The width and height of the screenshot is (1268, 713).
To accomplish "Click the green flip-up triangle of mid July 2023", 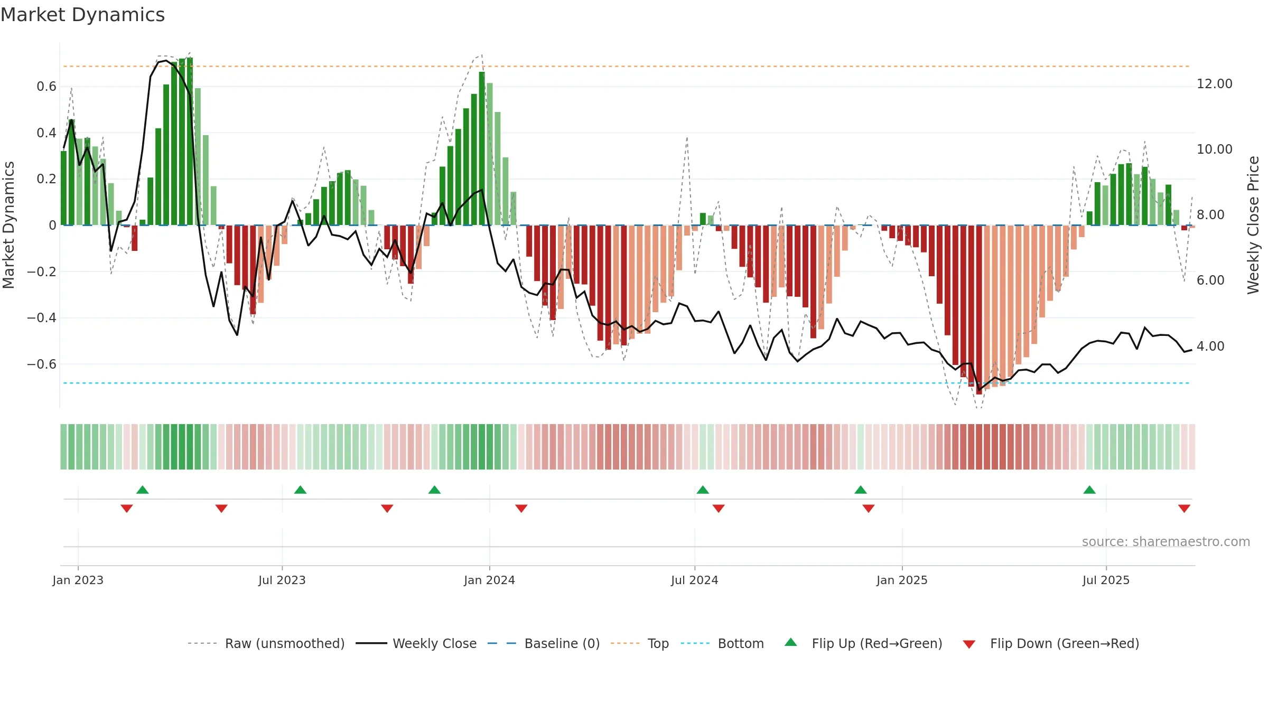I will click(300, 490).
